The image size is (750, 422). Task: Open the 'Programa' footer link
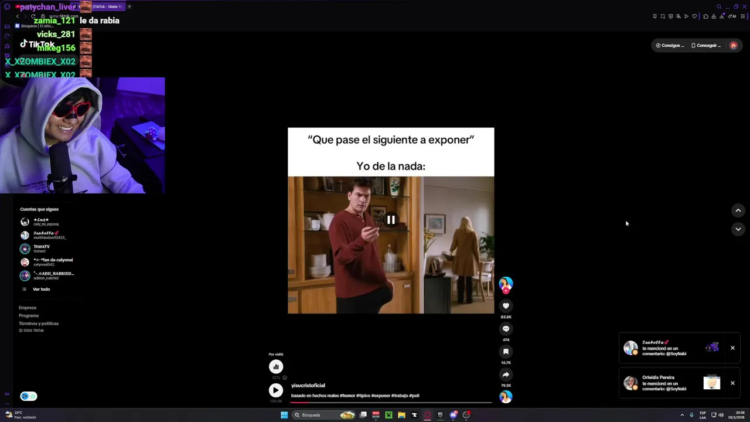[29, 315]
